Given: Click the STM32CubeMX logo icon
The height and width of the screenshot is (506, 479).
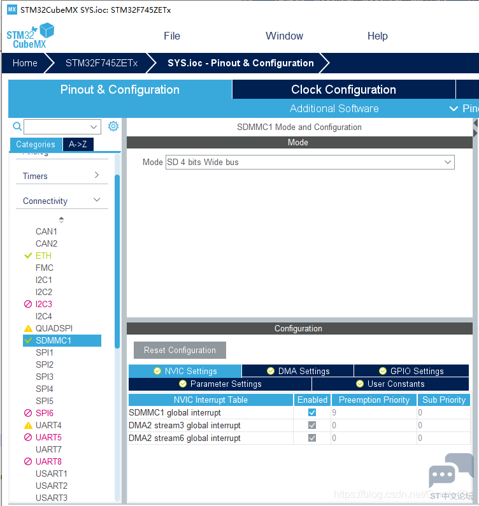Looking at the screenshot, I should click(31, 36).
